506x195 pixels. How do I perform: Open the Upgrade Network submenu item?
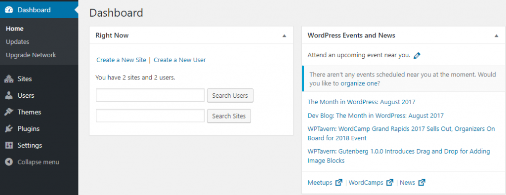31,55
